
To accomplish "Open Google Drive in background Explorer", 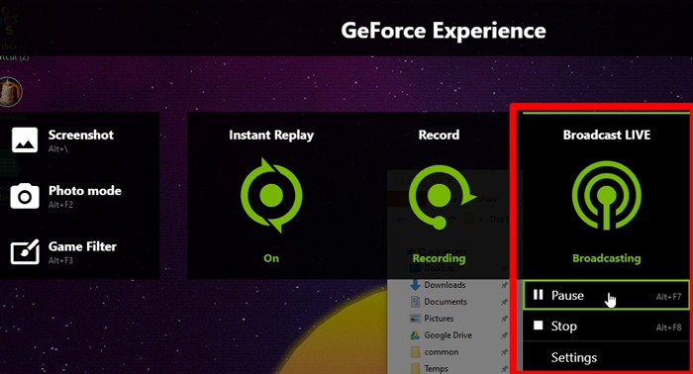I will coord(448,335).
